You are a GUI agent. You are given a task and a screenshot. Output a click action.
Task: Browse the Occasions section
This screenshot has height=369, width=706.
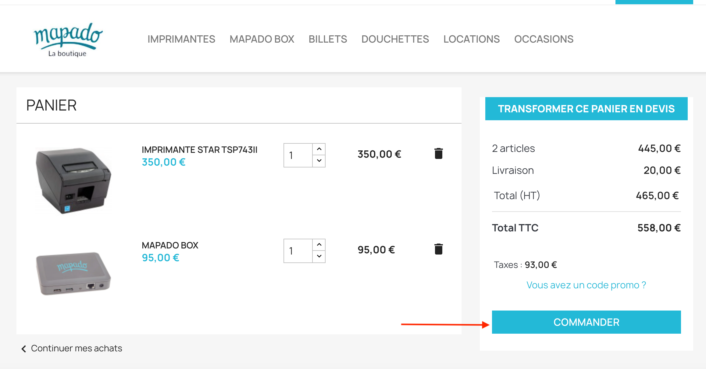pyautogui.click(x=544, y=39)
